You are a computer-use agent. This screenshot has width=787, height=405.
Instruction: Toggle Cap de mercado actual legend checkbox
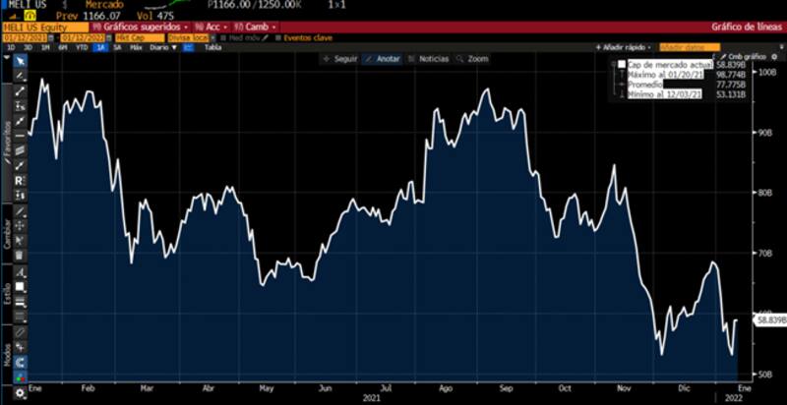[622, 64]
